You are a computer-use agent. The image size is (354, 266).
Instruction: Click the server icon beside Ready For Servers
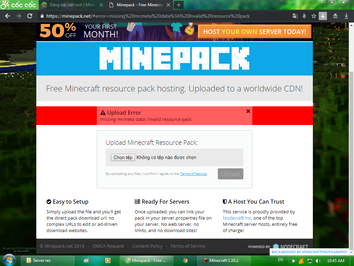137,202
